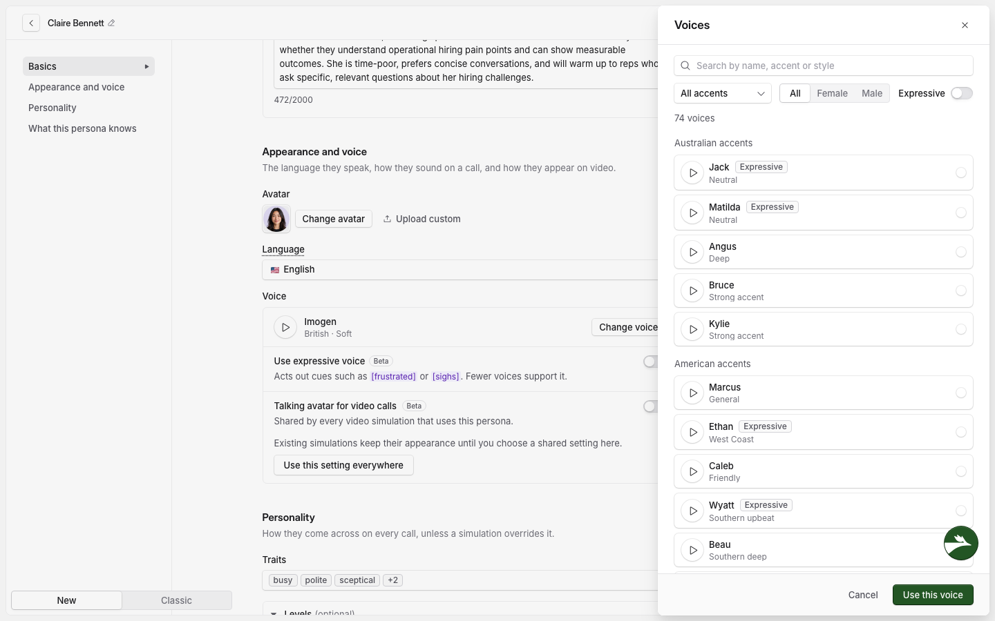Image resolution: width=995 pixels, height=621 pixels.
Task: Play the Caleb voice sample
Action: click(692, 471)
